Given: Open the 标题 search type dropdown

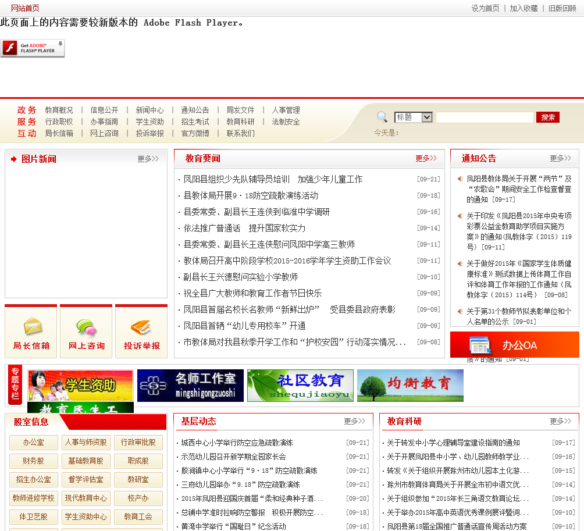Looking at the screenshot, I should (414, 117).
